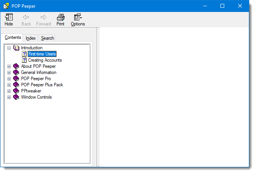The width and height of the screenshot is (255, 173).
Task: Expand the General Information node
Action: click(x=9, y=73)
